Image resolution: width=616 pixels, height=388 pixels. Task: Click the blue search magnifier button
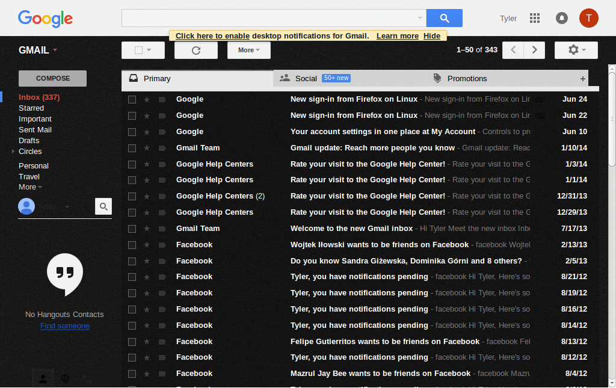pos(445,18)
